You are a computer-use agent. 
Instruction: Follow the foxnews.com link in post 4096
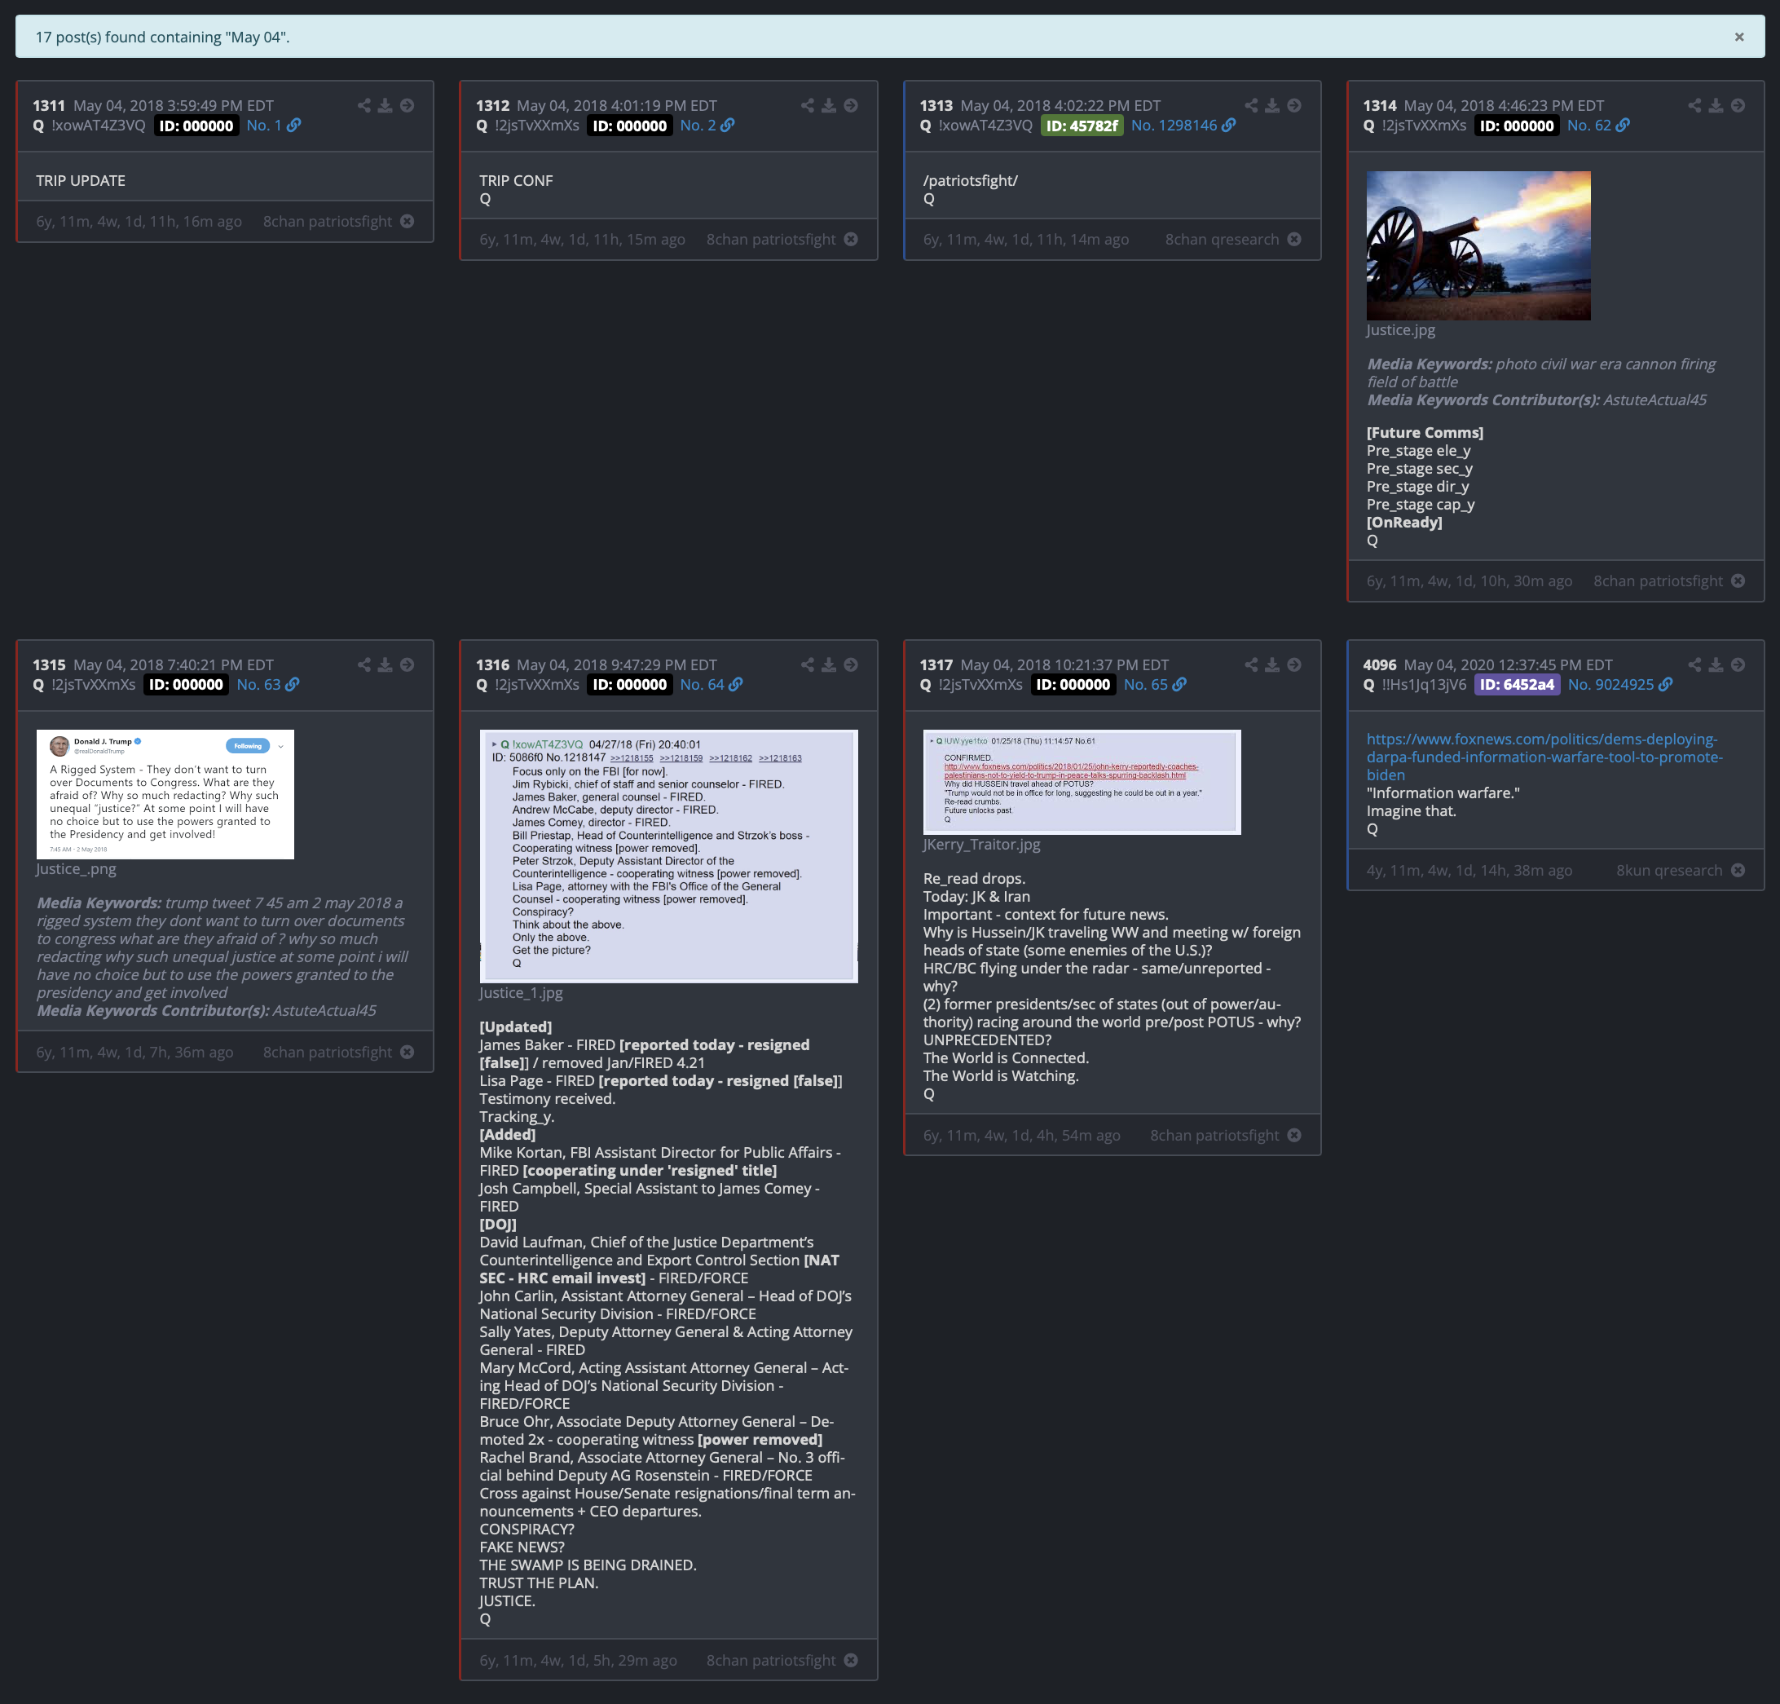[x=1544, y=757]
